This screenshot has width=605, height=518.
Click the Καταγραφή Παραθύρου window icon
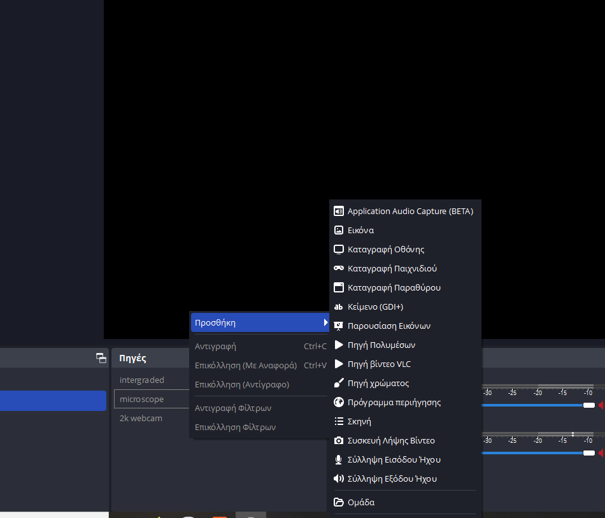[338, 287]
